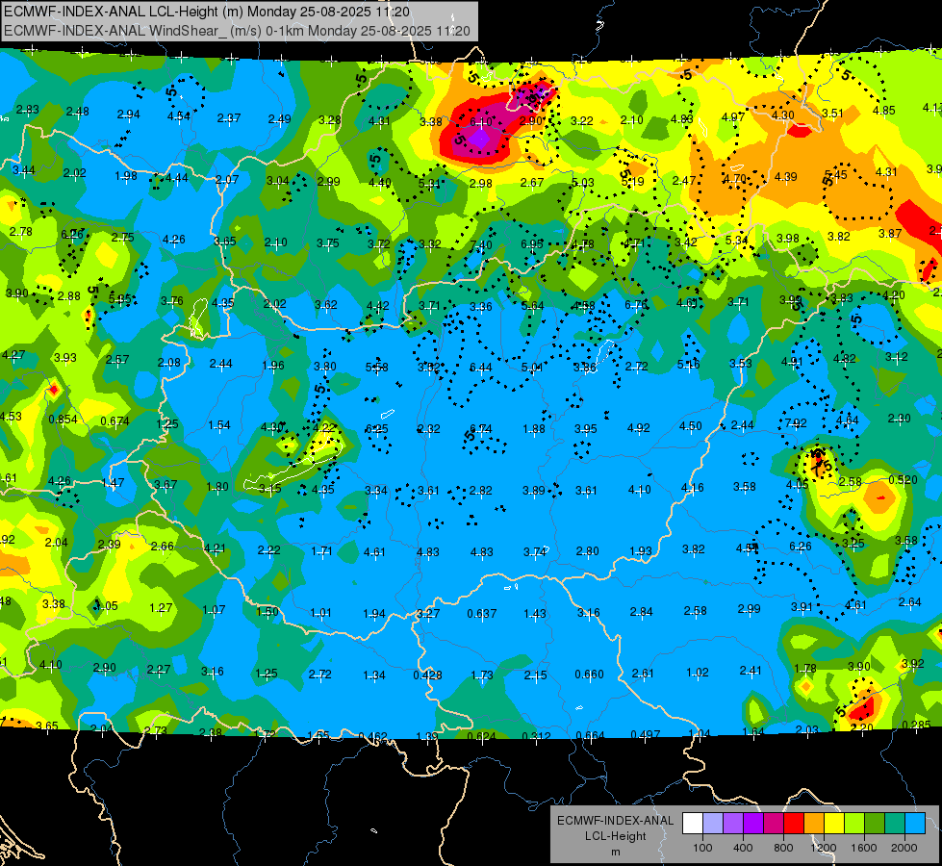Viewport: 942px width, 866px height.
Task: Select the teal legend swatch
Action: [x=895, y=823]
